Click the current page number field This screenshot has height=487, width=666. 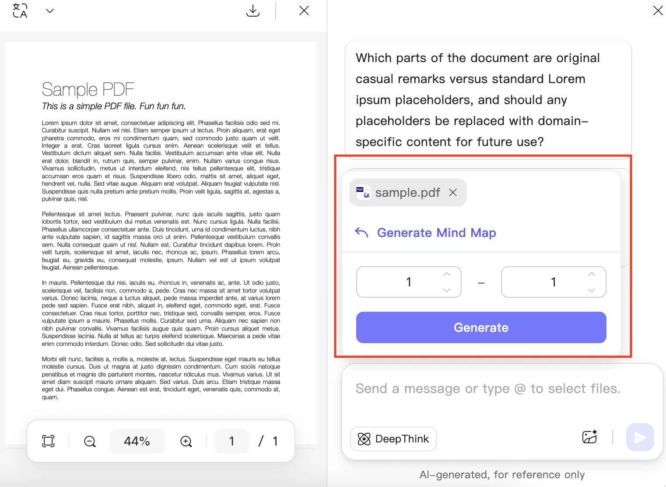point(232,441)
